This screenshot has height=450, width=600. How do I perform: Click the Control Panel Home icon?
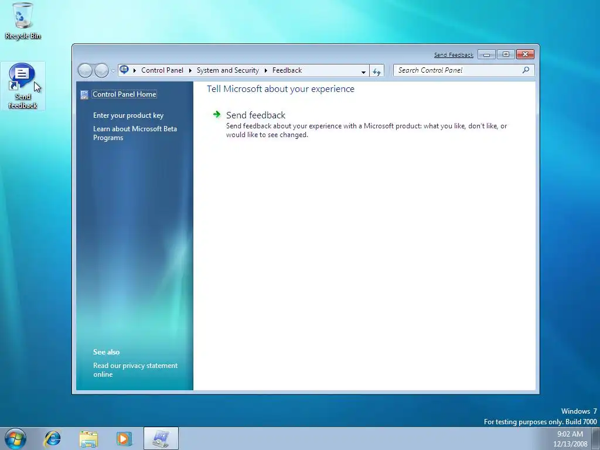[84, 94]
